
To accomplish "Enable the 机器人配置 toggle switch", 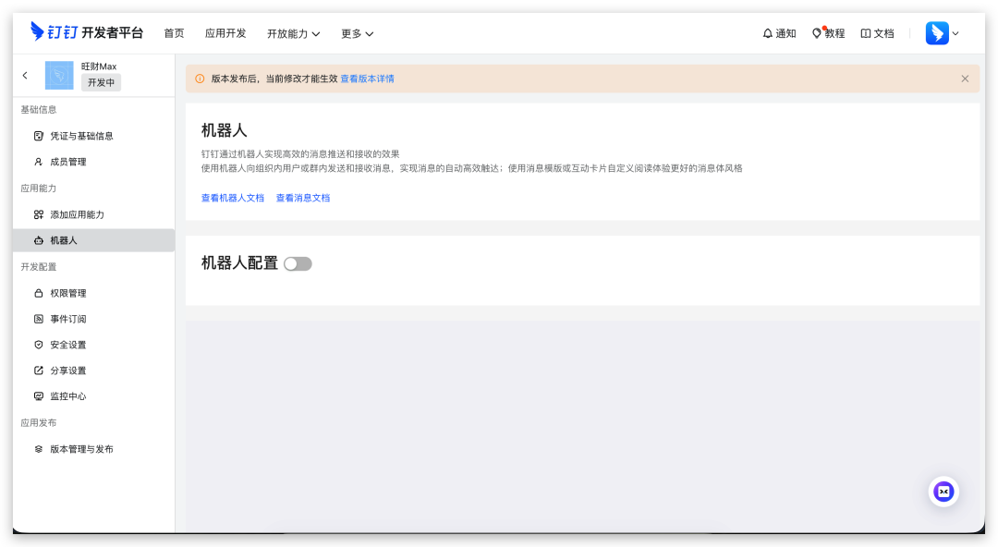I will [298, 264].
